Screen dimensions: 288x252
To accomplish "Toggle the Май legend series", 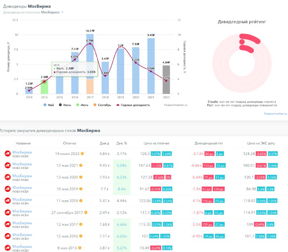I will [49, 105].
